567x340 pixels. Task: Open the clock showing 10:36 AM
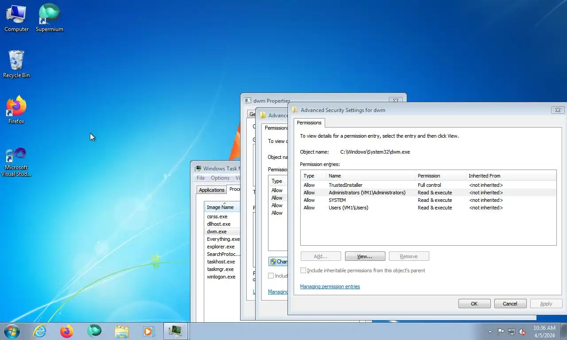pos(544,332)
